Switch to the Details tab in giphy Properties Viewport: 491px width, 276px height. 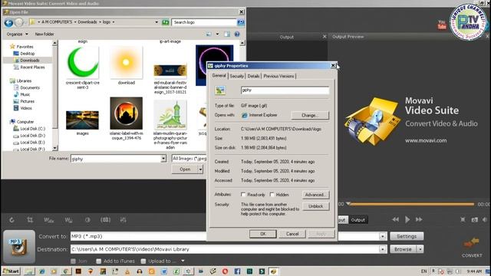pos(253,76)
